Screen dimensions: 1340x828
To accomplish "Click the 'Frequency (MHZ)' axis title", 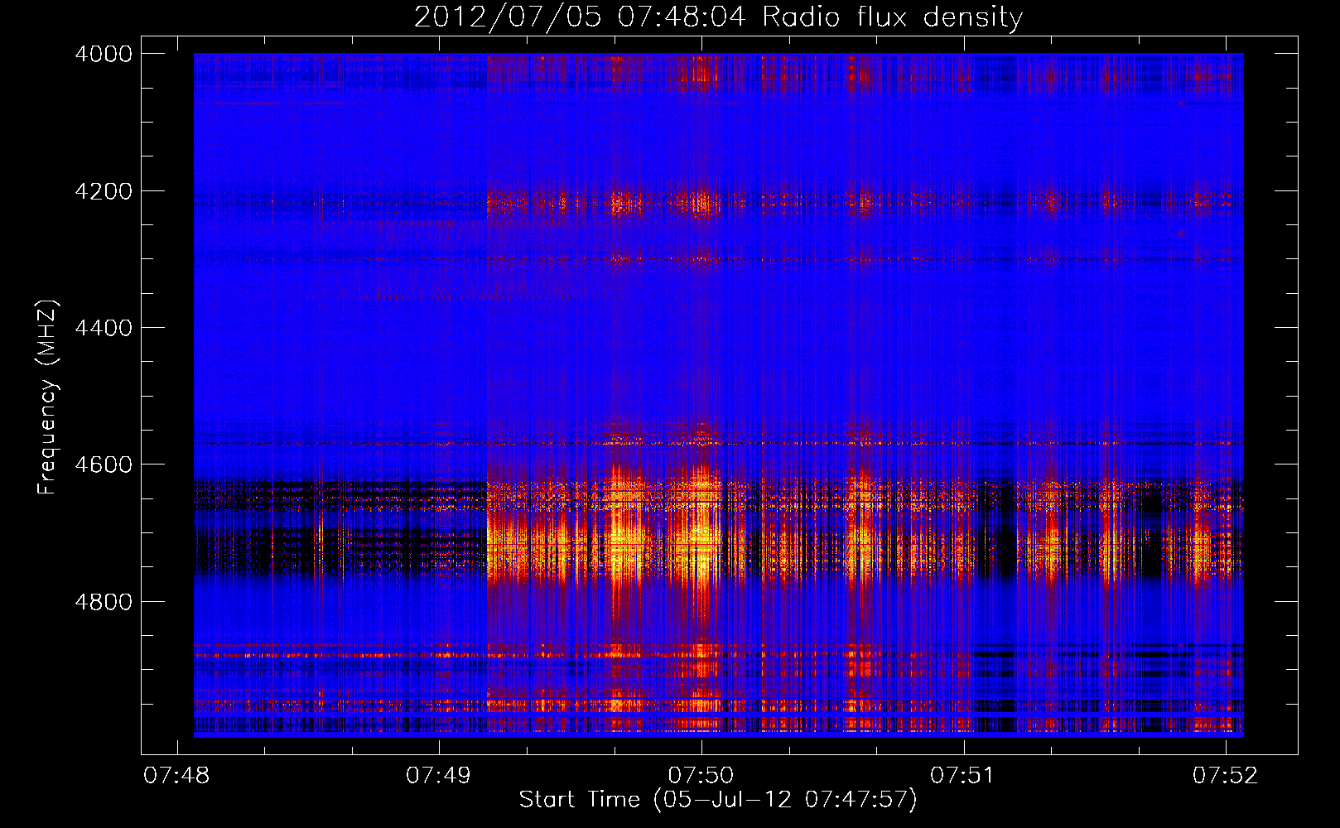I will click(48, 397).
